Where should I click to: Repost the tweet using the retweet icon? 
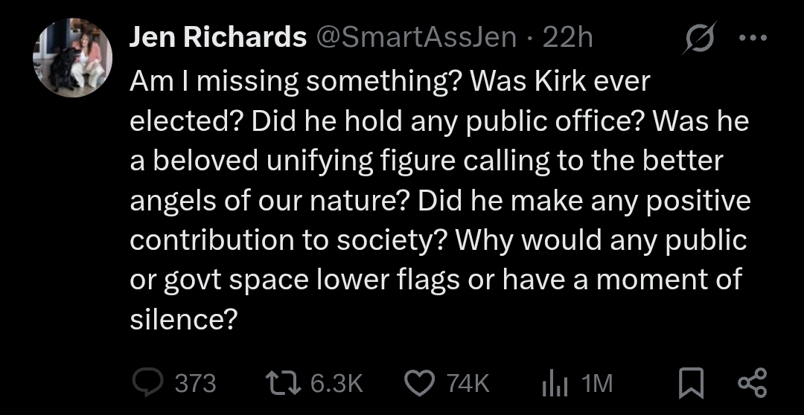[x=283, y=382]
